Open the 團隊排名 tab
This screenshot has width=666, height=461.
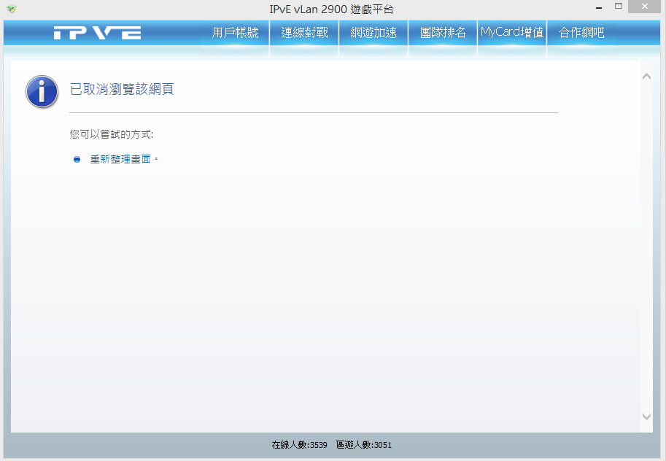(x=443, y=33)
